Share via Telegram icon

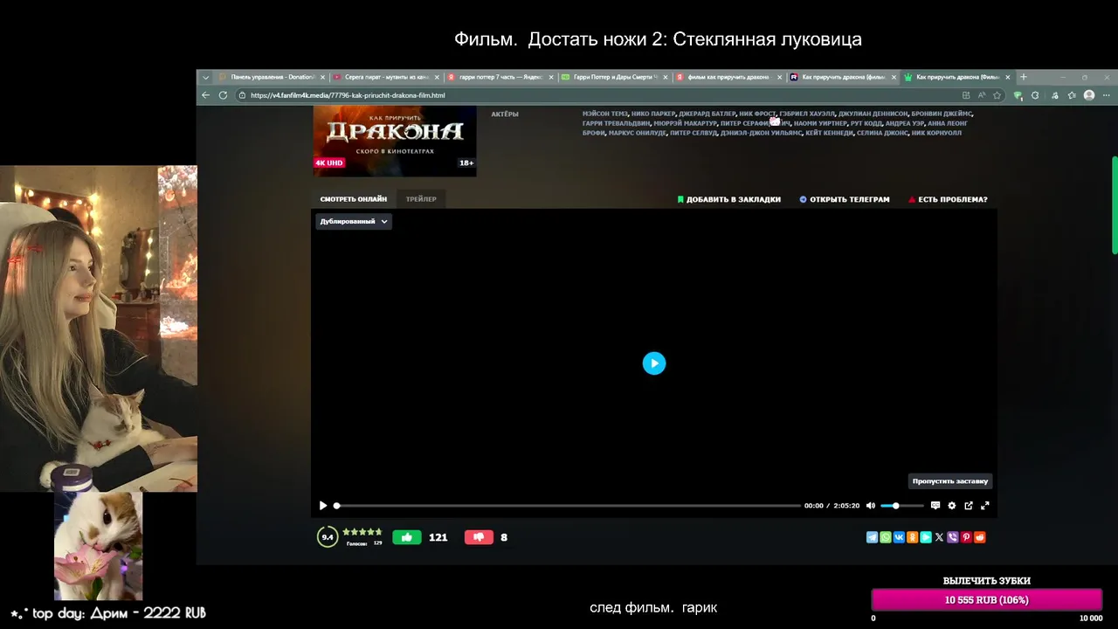[872, 537]
